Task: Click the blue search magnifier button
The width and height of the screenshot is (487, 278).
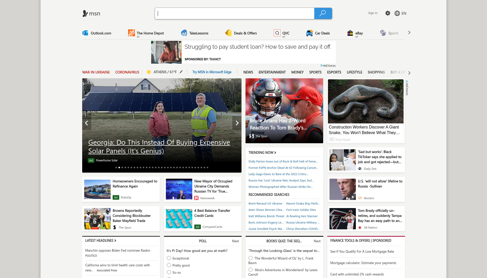Action: point(323,13)
